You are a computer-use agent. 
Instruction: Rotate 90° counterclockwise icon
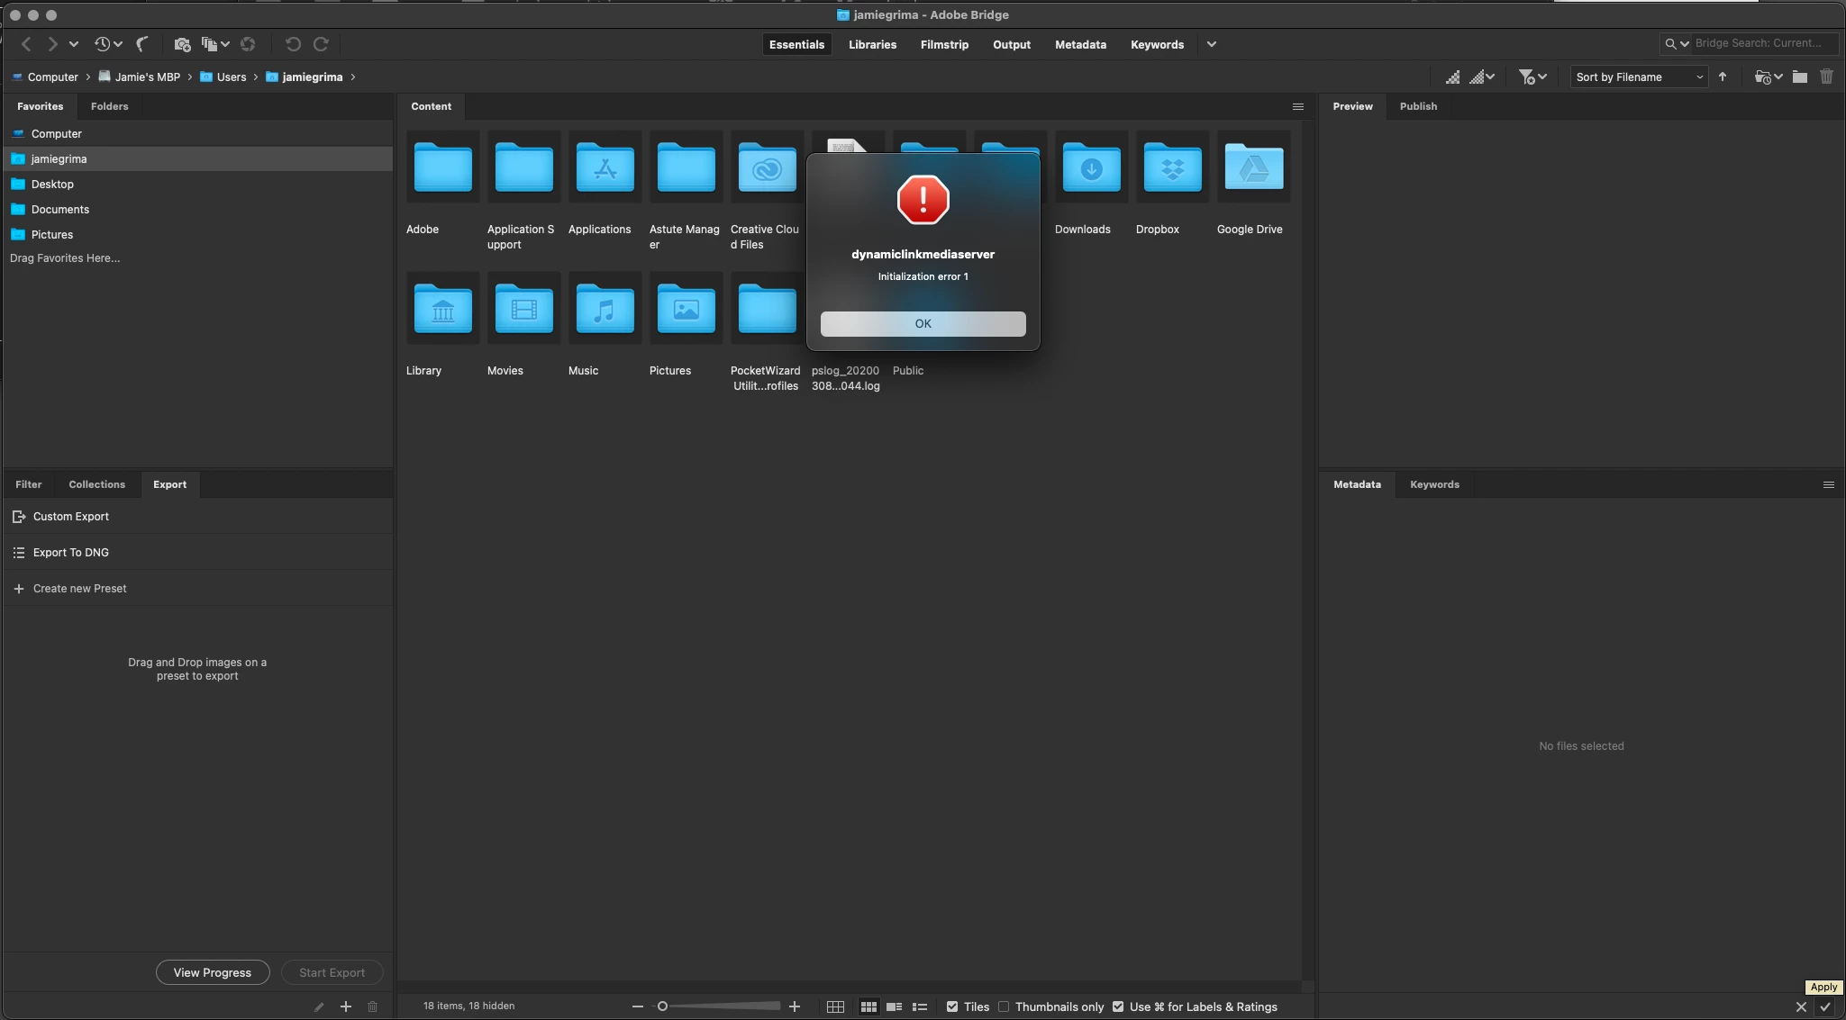293,44
